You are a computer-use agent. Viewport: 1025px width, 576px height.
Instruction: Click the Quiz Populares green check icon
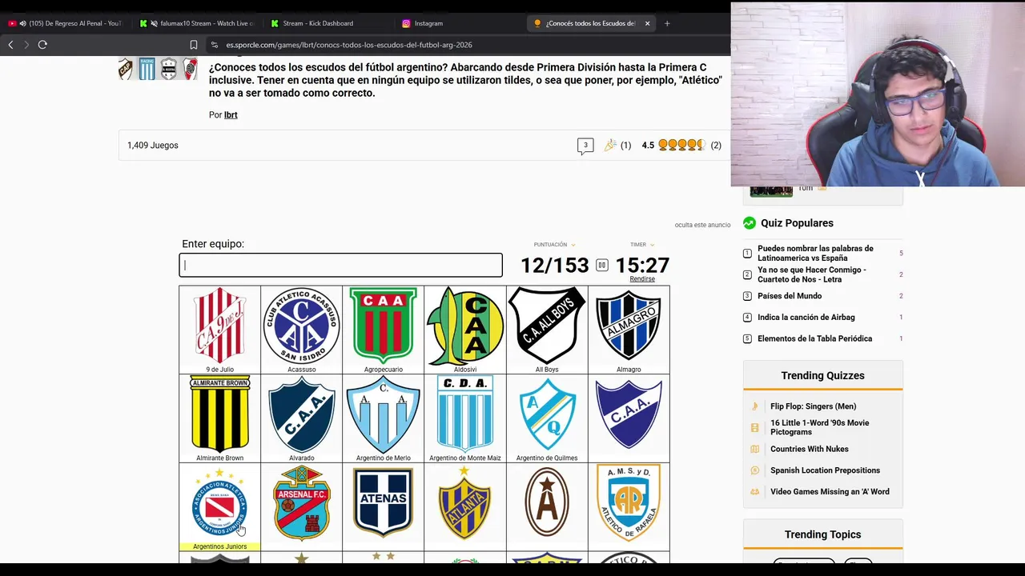pyautogui.click(x=750, y=223)
